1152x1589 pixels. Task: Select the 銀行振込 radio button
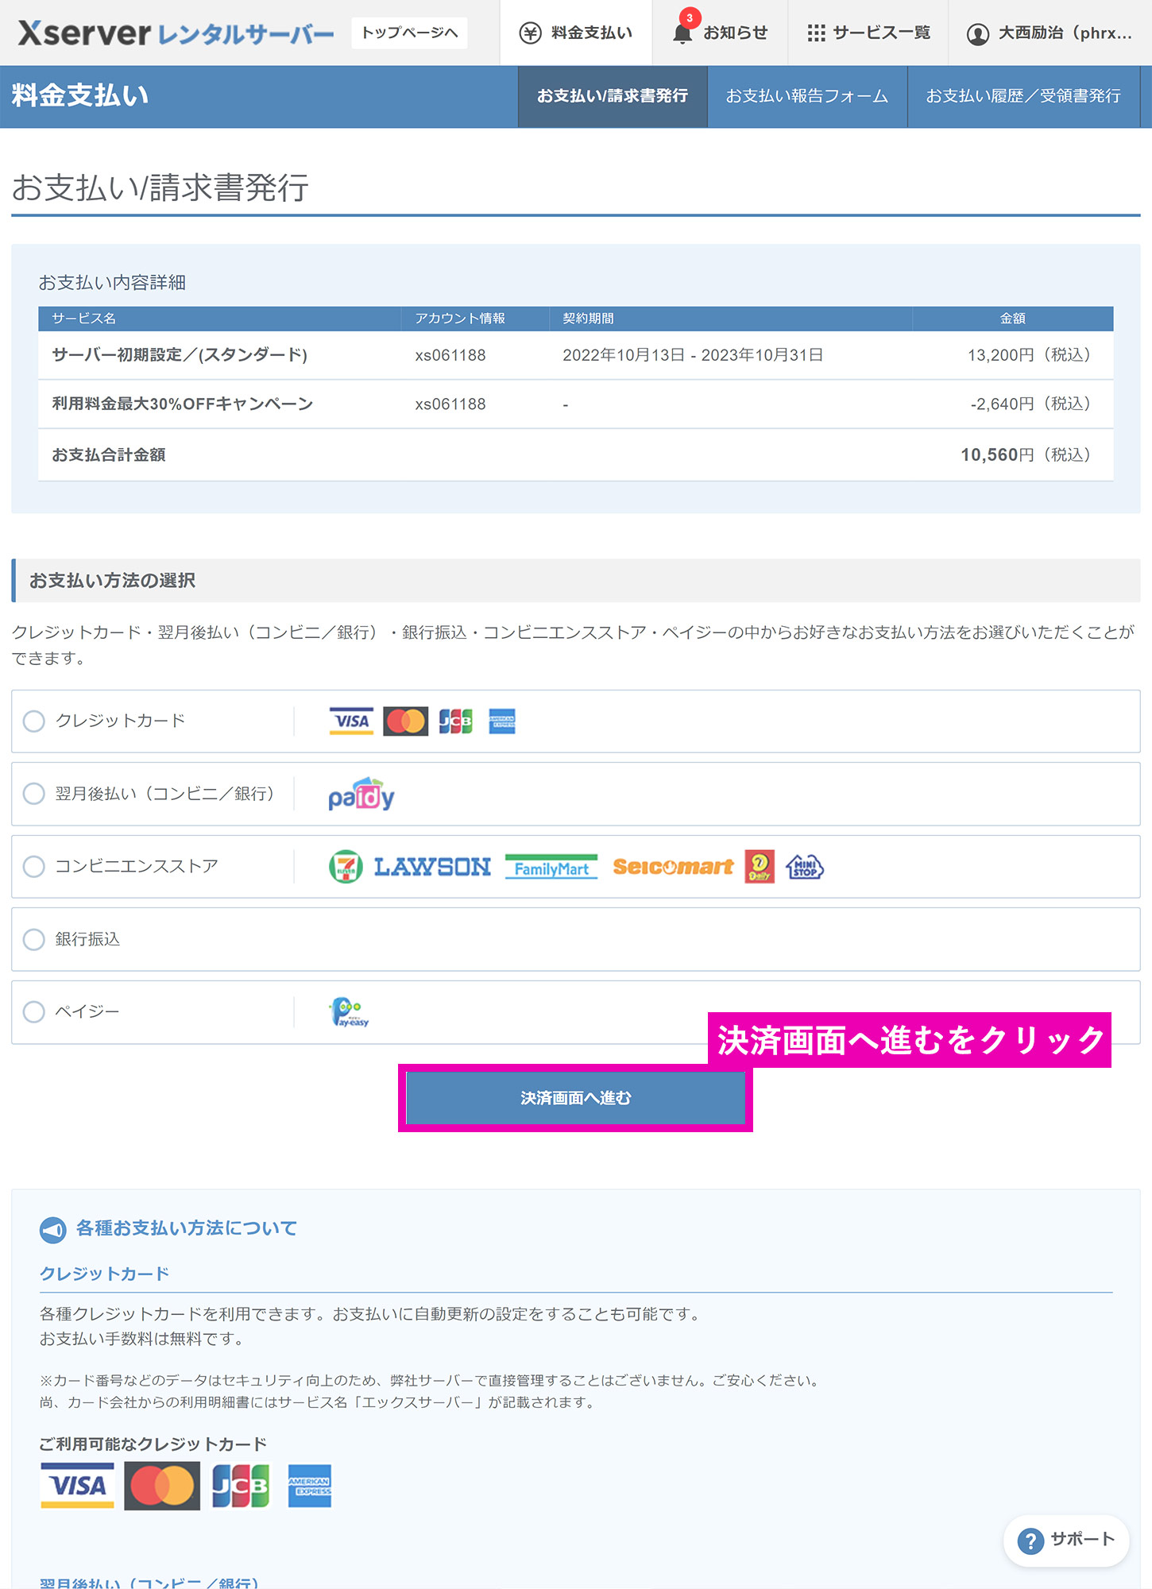(33, 940)
